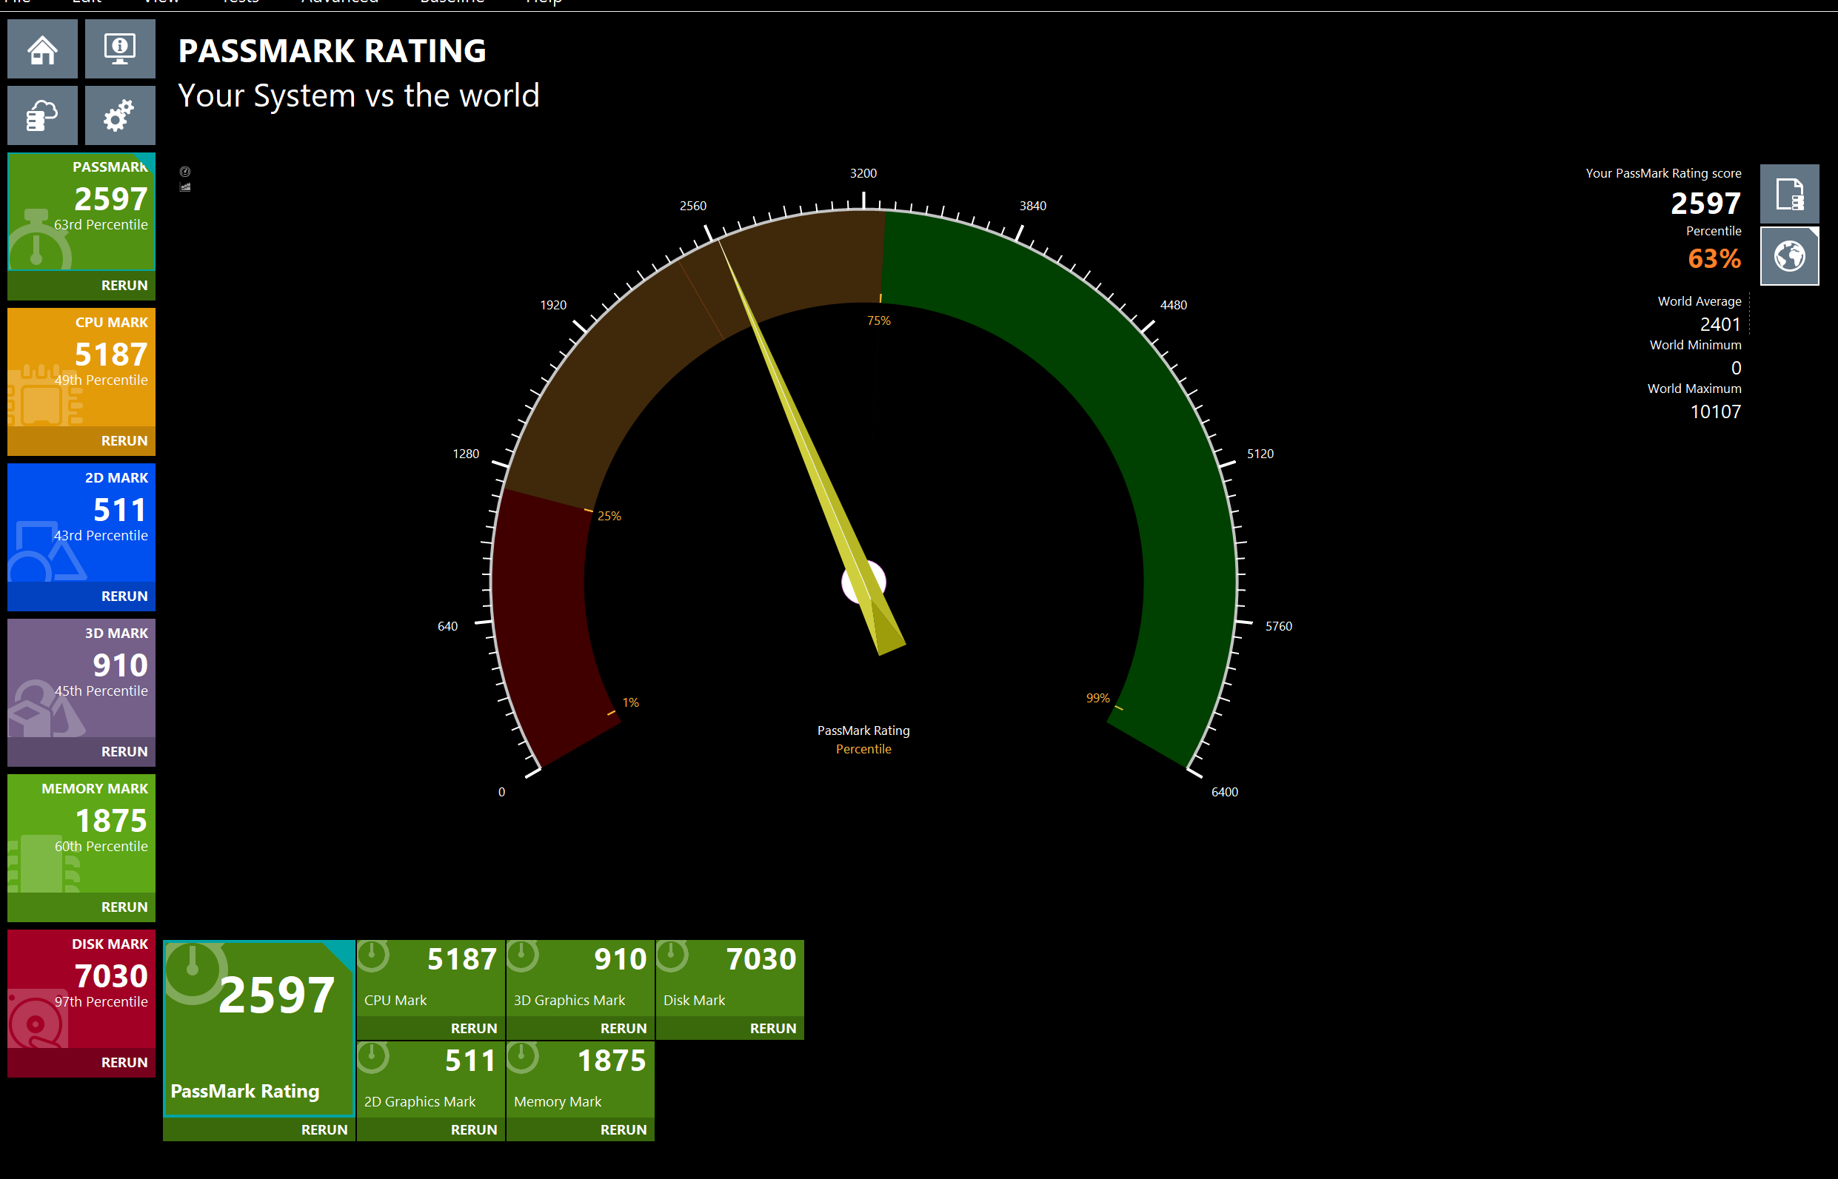The height and width of the screenshot is (1179, 1838).
Task: Switch to the gauge view icon
Action: [185, 172]
